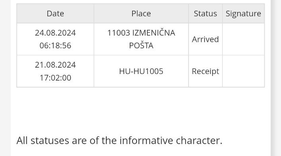The width and height of the screenshot is (281, 156).
Task: Click the word 'statuses' in the notice
Action: click(x=50, y=140)
